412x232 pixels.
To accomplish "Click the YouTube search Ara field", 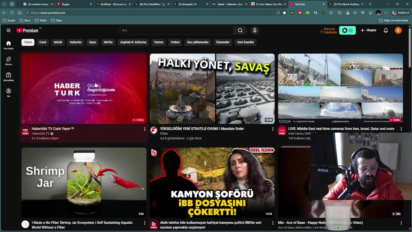I will pyautogui.click(x=176, y=30).
